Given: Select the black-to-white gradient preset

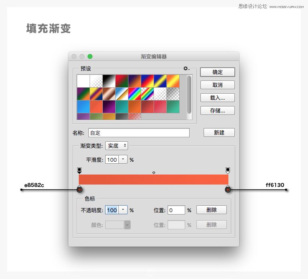Looking at the screenshot, I should tap(109, 81).
